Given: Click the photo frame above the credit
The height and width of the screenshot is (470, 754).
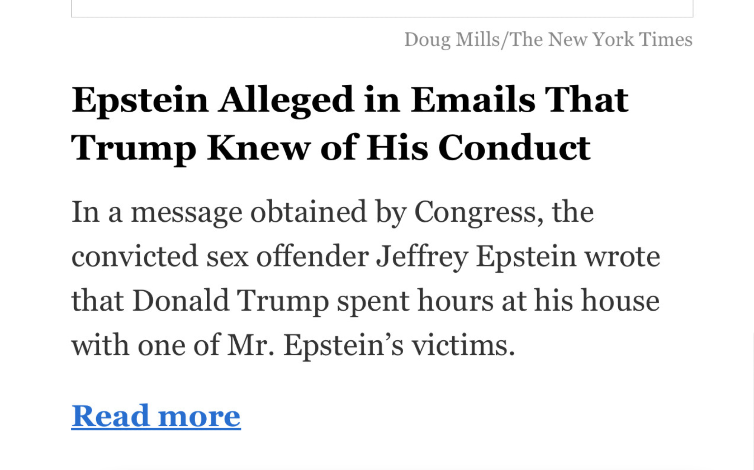Looking at the screenshot, I should (382, 8).
